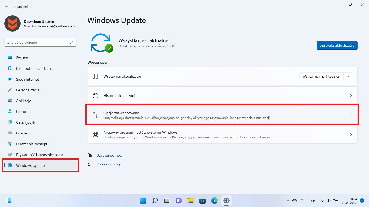Open Ułatwienia dostępu category

click(41, 144)
